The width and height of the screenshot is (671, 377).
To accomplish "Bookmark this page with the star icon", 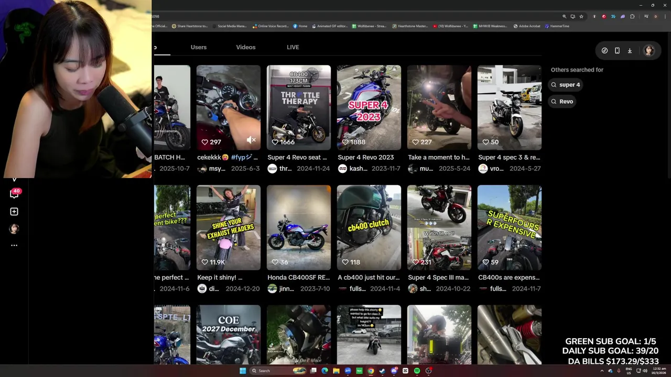I will point(581,16).
